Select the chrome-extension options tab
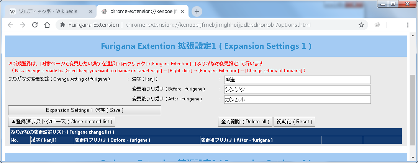The height and width of the screenshot is (163, 418). [143, 11]
